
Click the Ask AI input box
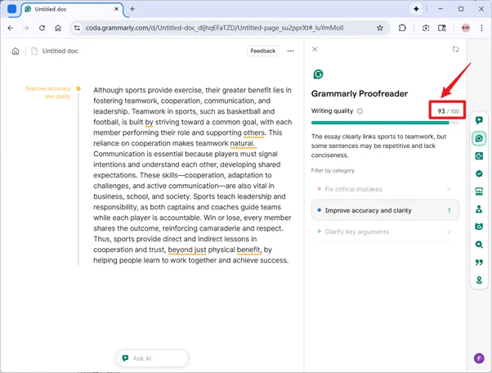point(152,358)
